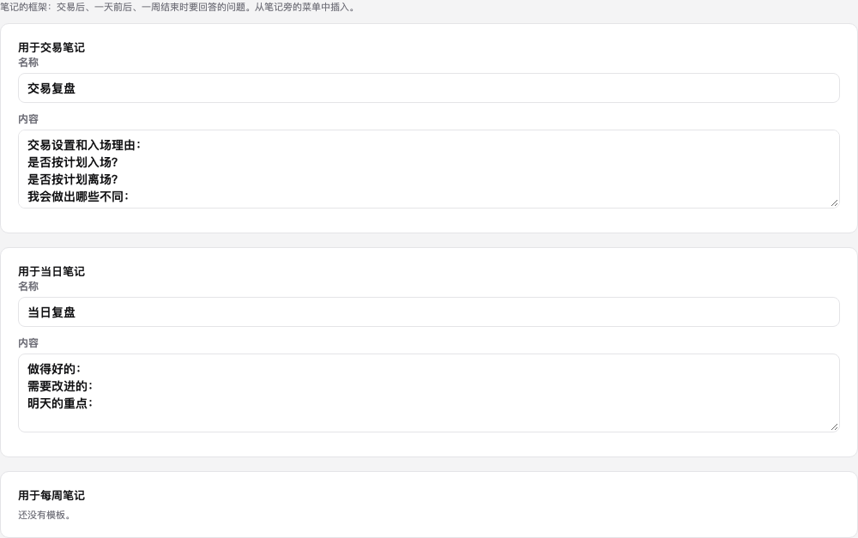Click the "用于当日笔记" section heading
Screen dimensions: 858x538
[51, 271]
